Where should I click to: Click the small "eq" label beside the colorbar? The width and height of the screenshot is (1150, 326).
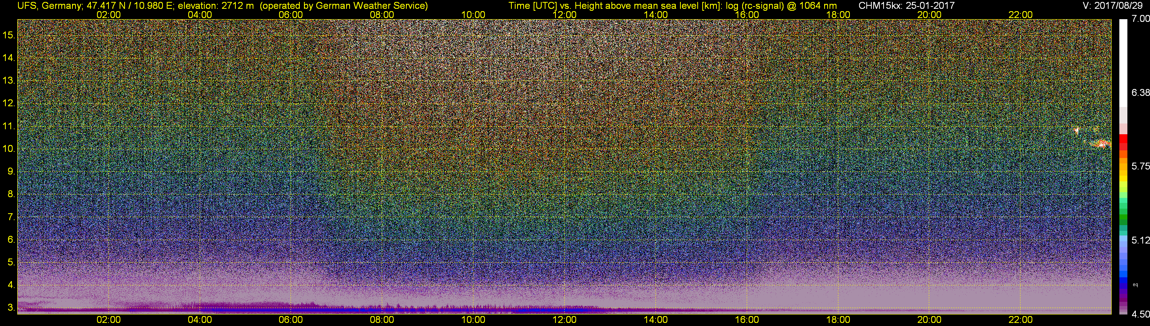1135,285
